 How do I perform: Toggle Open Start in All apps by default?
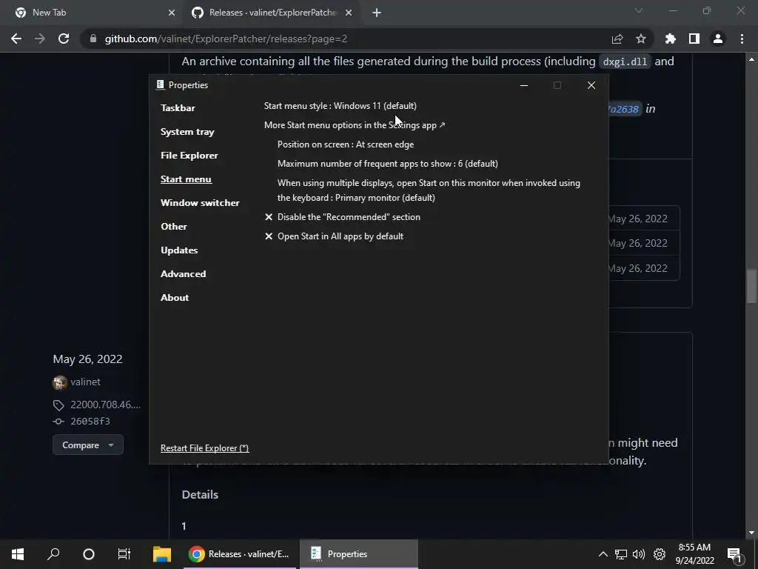tap(334, 236)
